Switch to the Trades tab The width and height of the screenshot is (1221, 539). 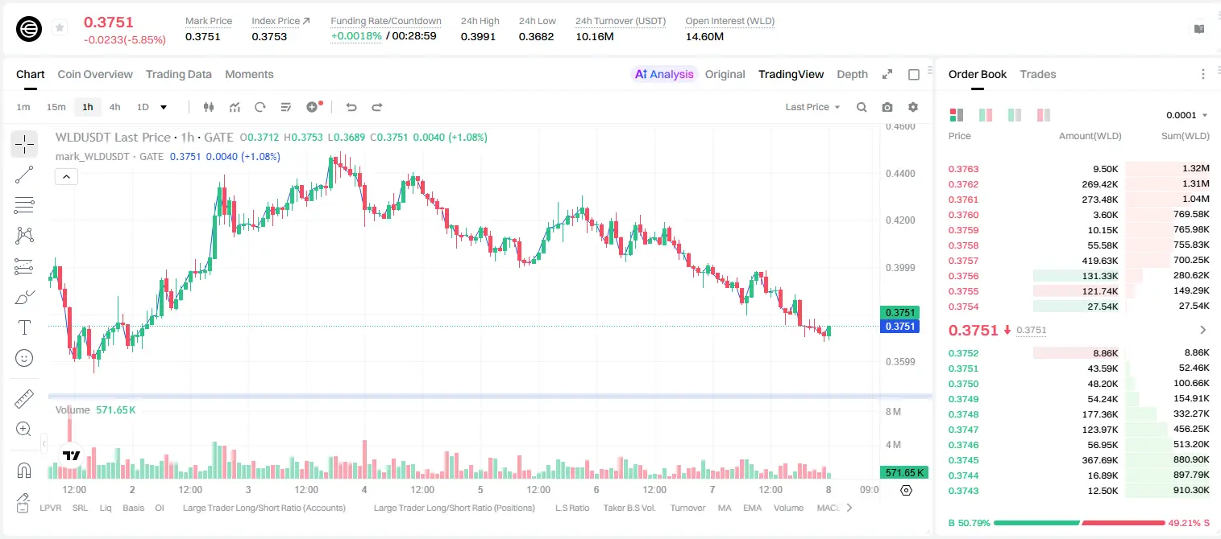(x=1038, y=74)
